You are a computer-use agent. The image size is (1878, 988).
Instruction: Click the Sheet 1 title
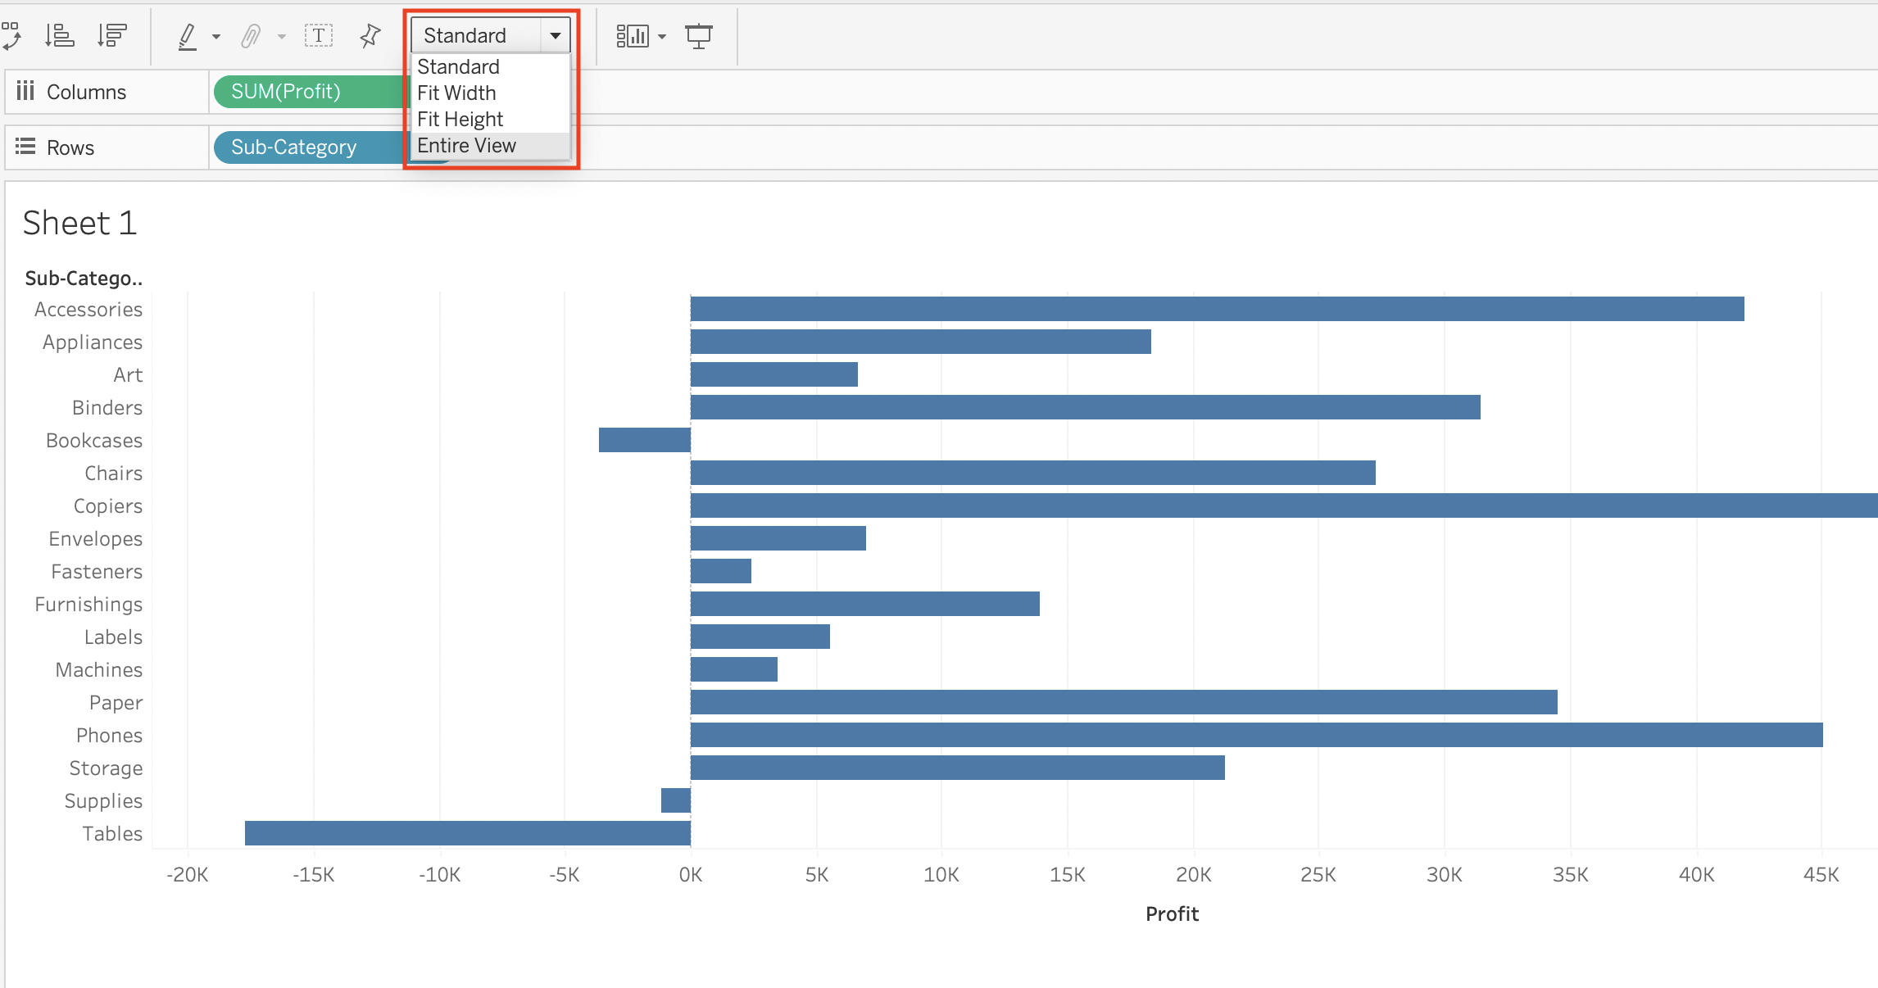79,223
